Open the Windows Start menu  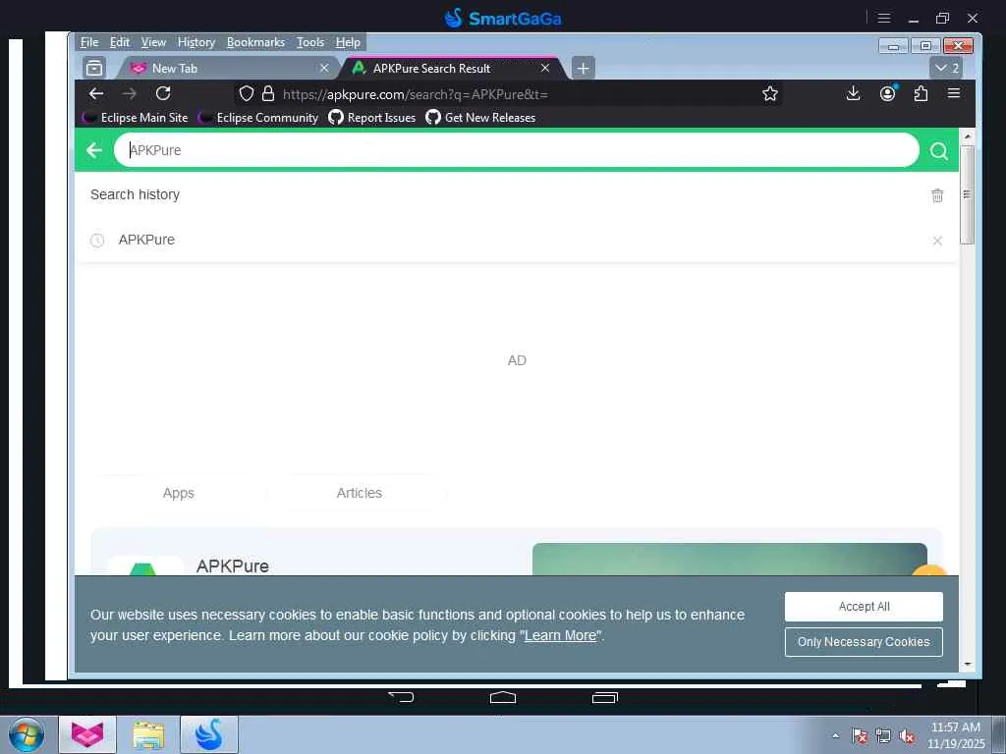(27, 734)
